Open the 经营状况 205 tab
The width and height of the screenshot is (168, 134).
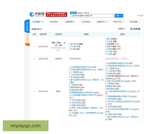tap(102, 22)
